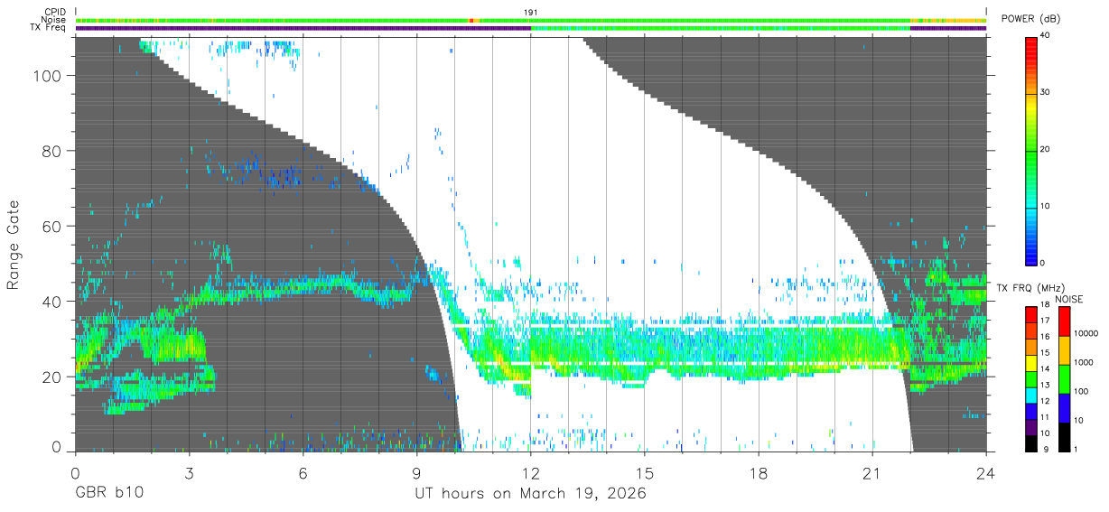Click the 'NOISE' legend title
Image resolution: width=1109 pixels, height=512 pixels.
(1071, 299)
